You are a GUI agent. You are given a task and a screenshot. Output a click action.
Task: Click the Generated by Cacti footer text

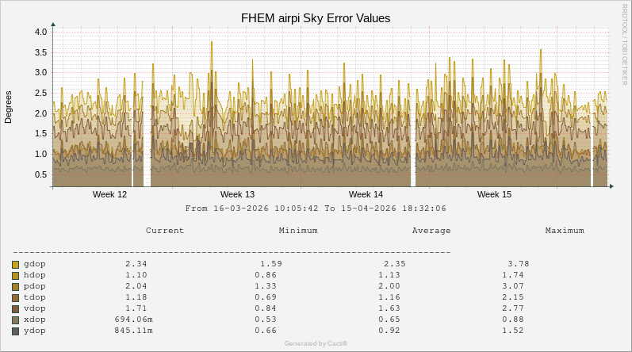pyautogui.click(x=316, y=343)
